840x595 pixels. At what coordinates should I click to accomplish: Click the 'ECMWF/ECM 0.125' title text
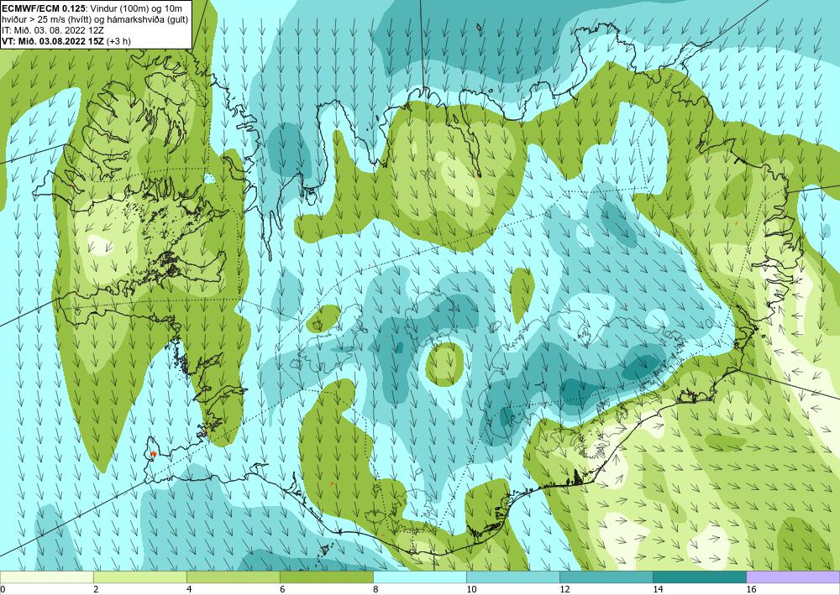tap(42, 7)
